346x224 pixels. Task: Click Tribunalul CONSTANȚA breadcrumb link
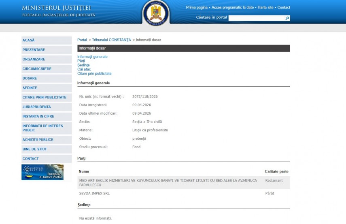coord(111,40)
